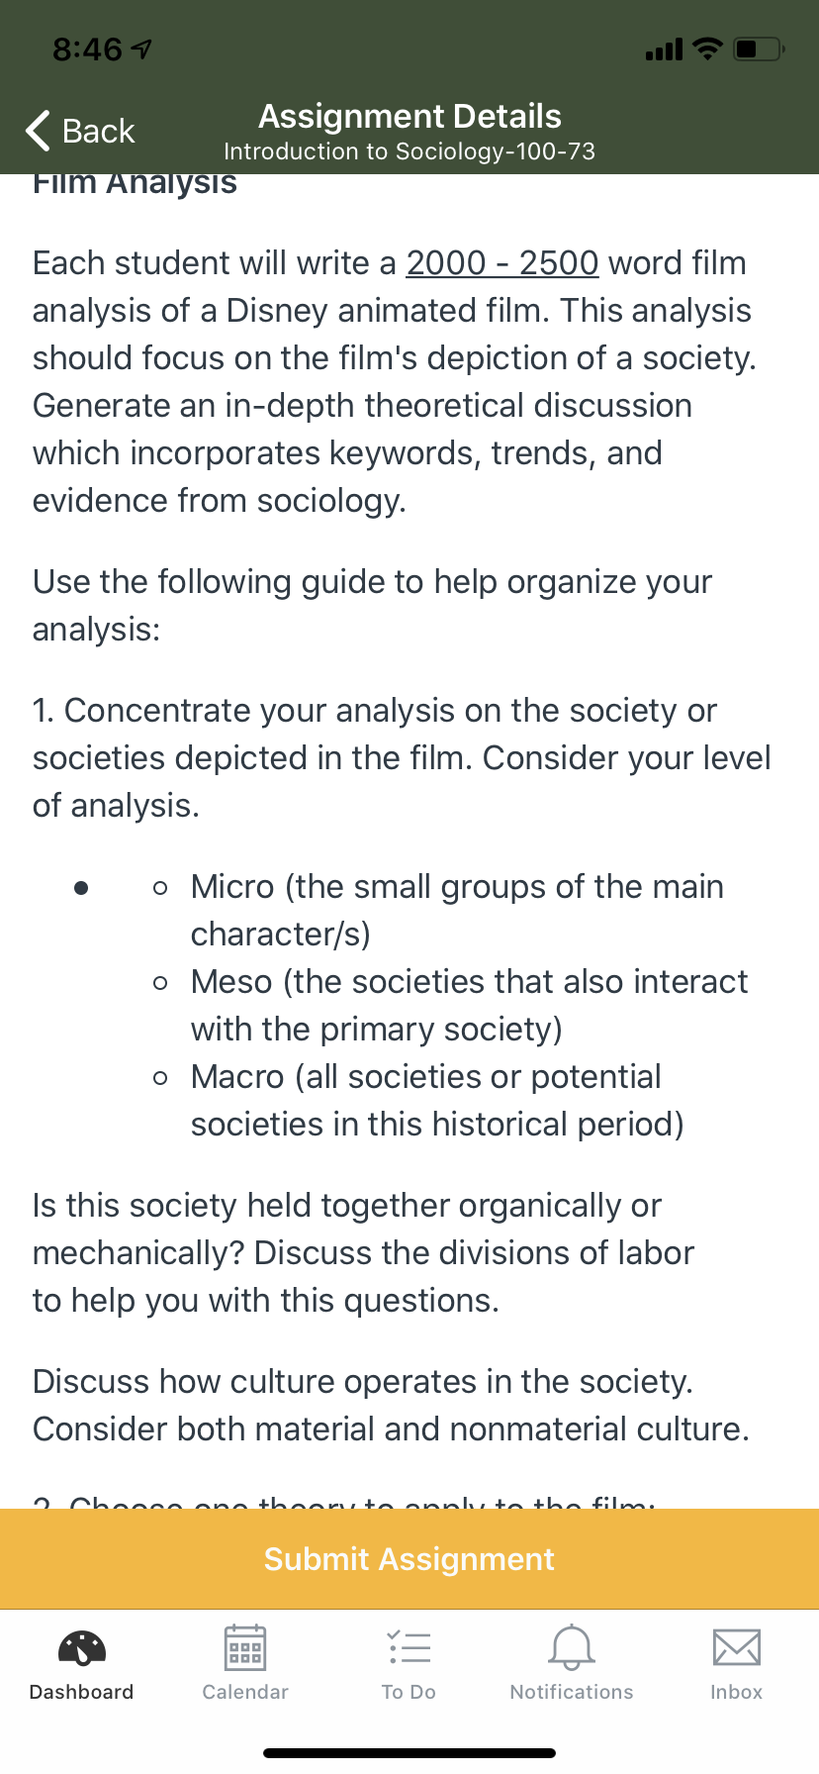Tap the Film Analysis heading

pyautogui.click(x=135, y=184)
